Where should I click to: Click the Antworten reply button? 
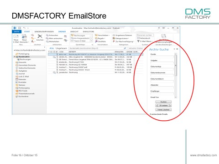52,35
